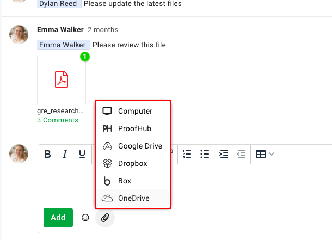Click the insert table icon
This screenshot has height=240, width=332.
[x=261, y=154]
